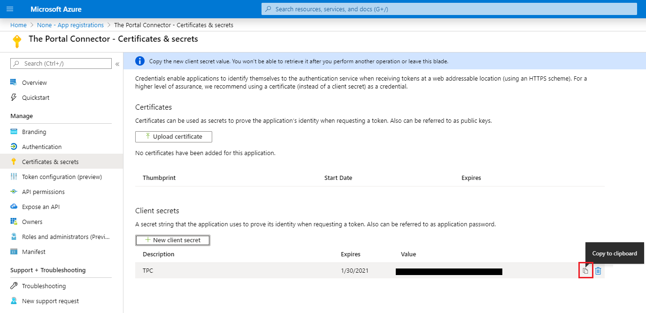Click the New client secret button
646x313 pixels.
point(173,240)
